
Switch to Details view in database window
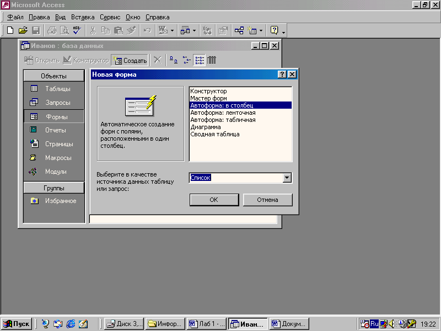click(x=212, y=60)
